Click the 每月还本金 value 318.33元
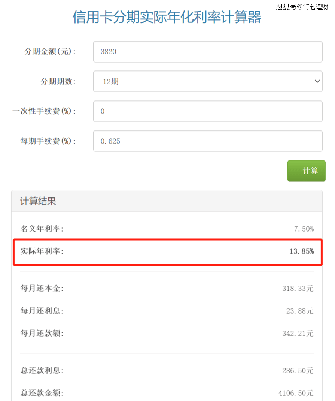The height and width of the screenshot is (401, 335). (x=298, y=289)
